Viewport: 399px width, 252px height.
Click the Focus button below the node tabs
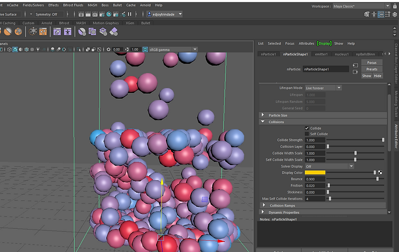(372, 62)
